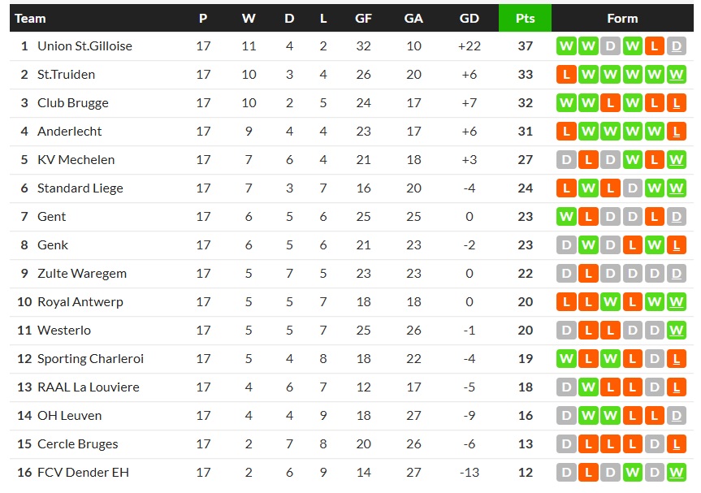The height and width of the screenshot is (493, 701).
Task: Click St.Truiden's red loss form badge
Action: tap(566, 75)
